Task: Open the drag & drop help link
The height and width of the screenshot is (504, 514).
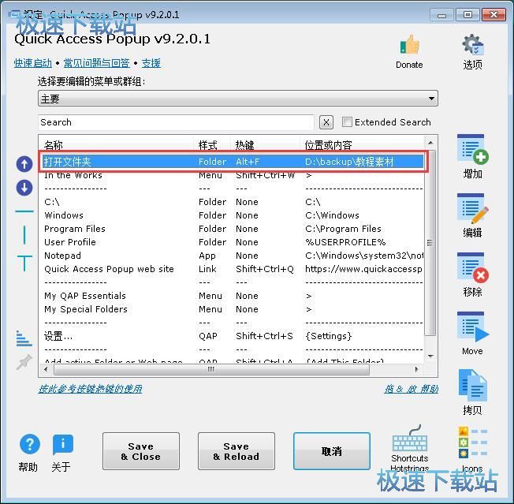Action: [412, 389]
